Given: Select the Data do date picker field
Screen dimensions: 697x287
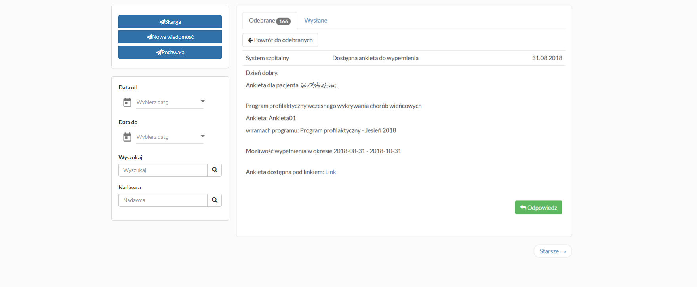Looking at the screenshot, I should tap(166, 137).
